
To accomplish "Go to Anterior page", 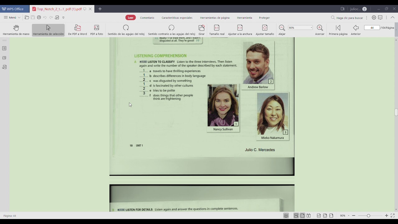I will click(x=356, y=30).
